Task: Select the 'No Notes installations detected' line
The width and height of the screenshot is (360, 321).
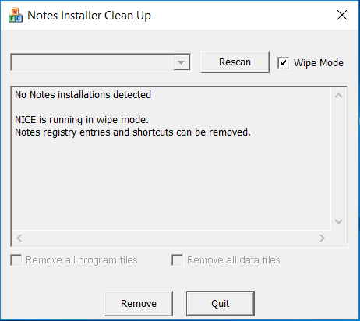Action: (83, 95)
